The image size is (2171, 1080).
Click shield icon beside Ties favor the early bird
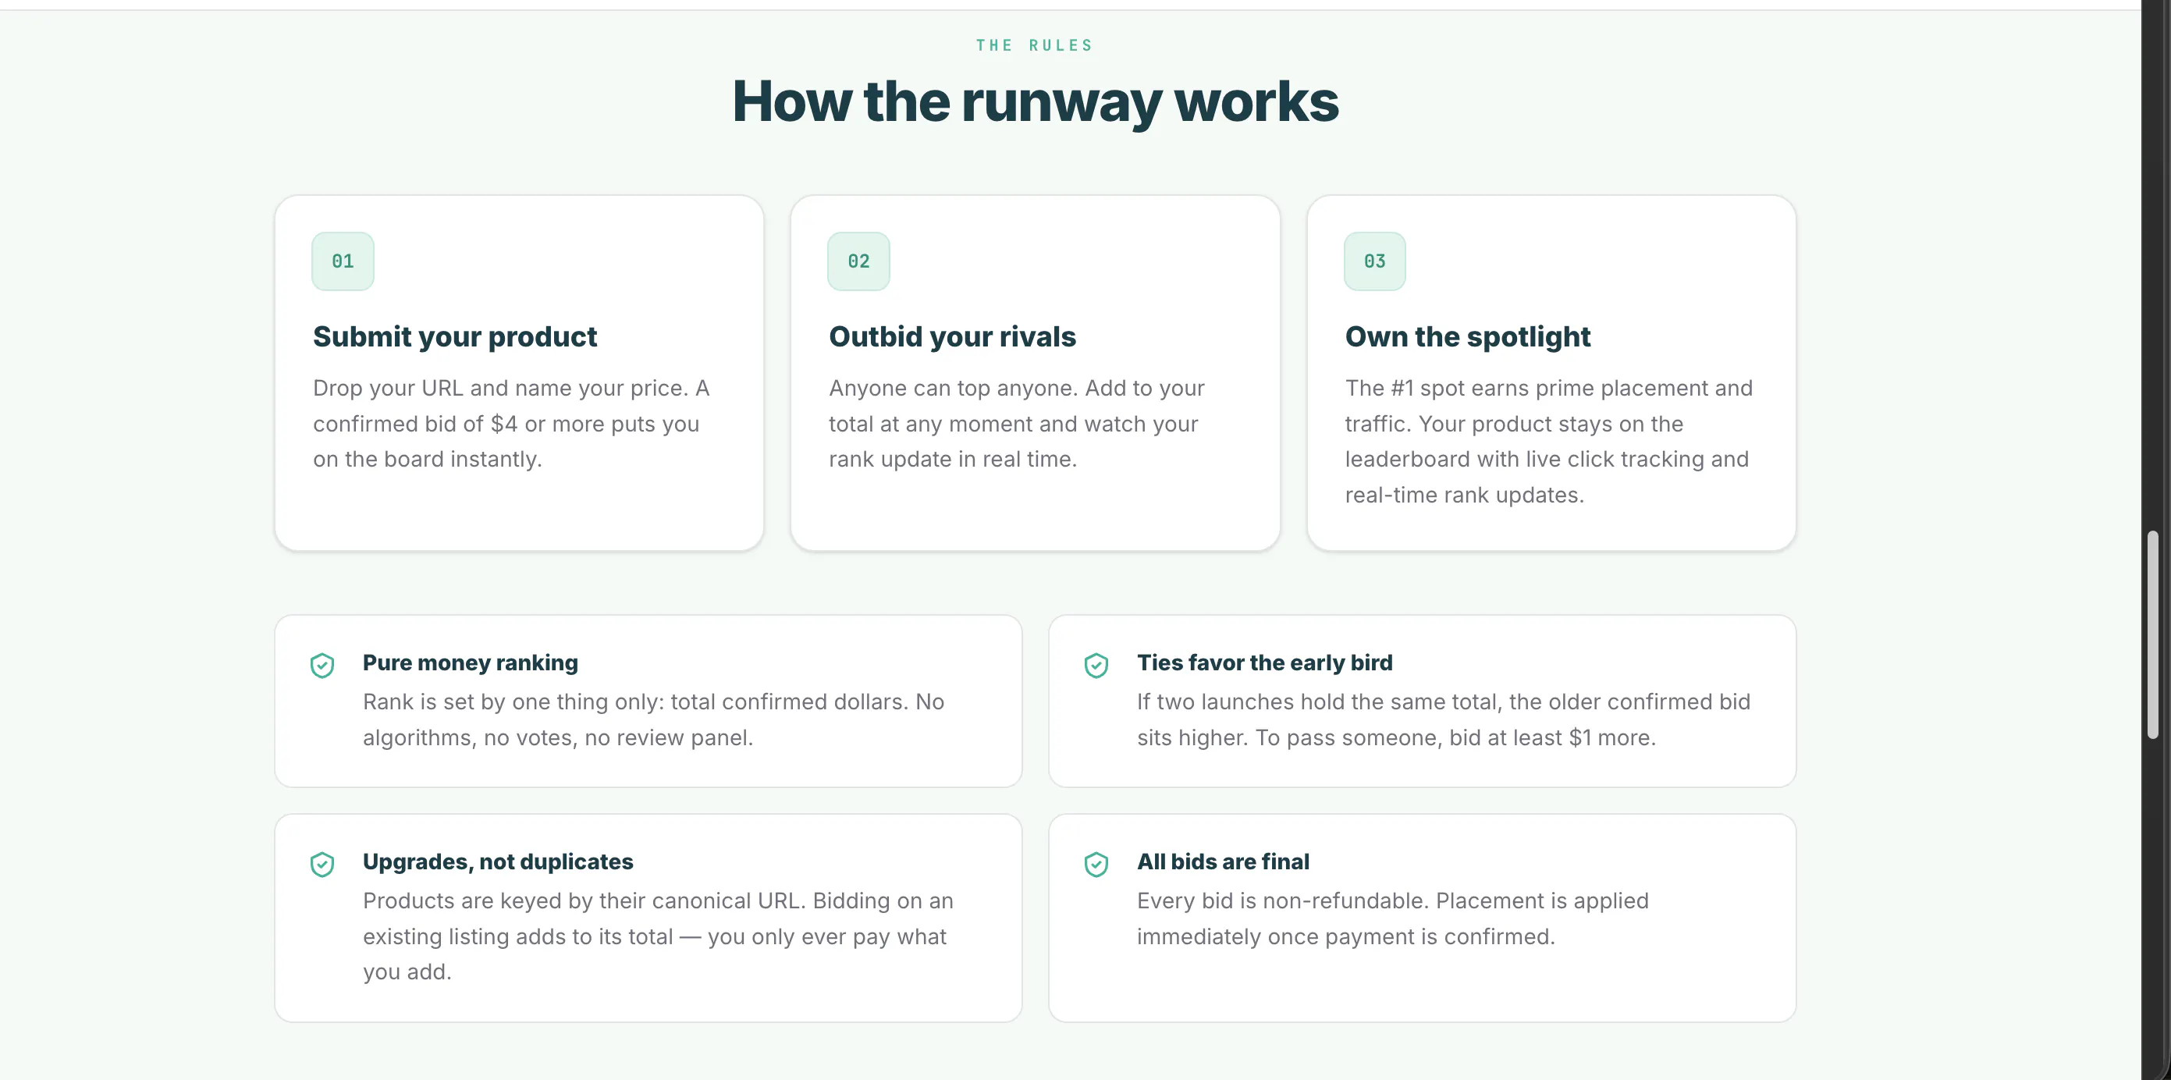tap(1096, 666)
